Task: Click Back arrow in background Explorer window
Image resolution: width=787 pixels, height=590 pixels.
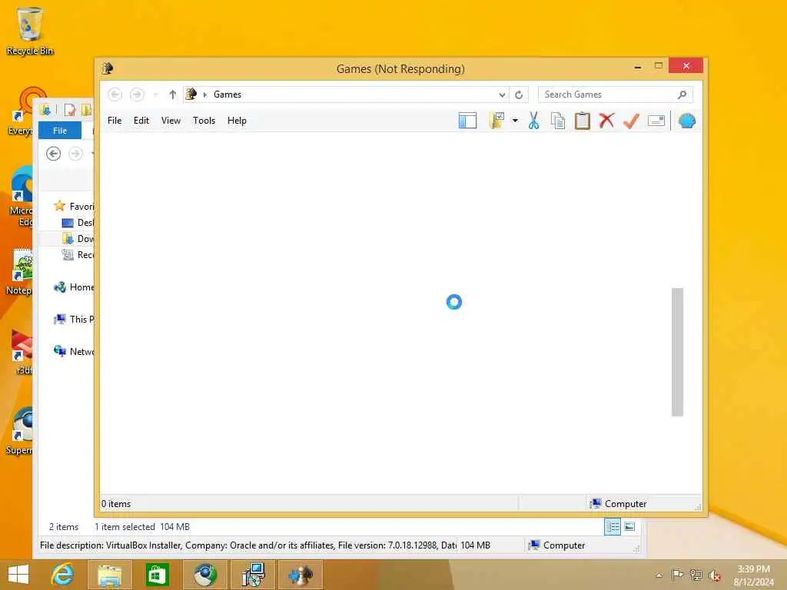Action: (53, 154)
